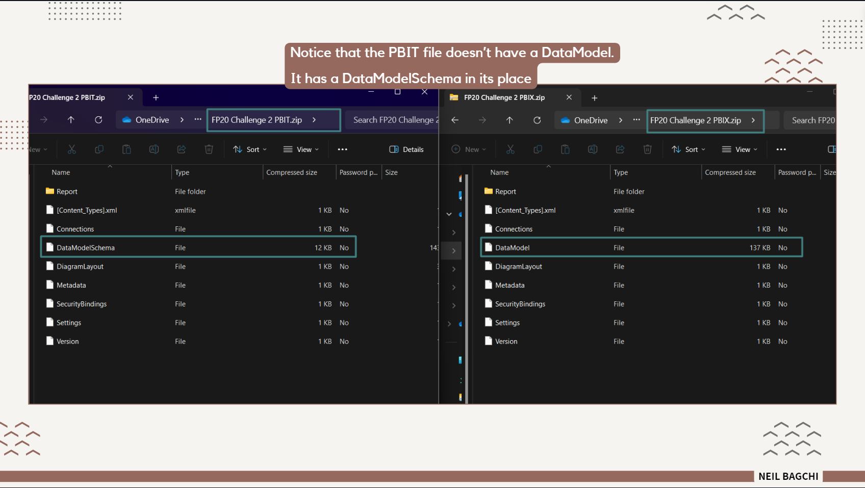865x488 pixels.
Task: Click Cut icon in PBIX window toolbar
Action: tap(511, 149)
